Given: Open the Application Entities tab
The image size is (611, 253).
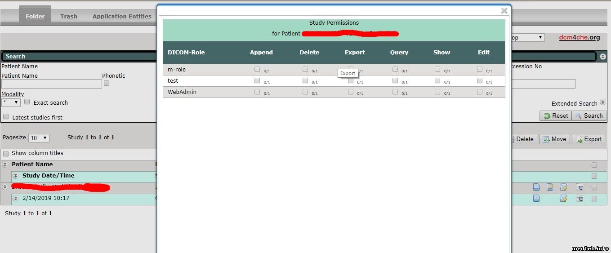Looking at the screenshot, I should 122,17.
